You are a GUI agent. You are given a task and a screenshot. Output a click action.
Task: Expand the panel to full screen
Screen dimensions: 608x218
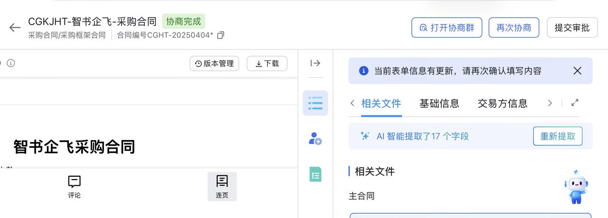pyautogui.click(x=575, y=103)
